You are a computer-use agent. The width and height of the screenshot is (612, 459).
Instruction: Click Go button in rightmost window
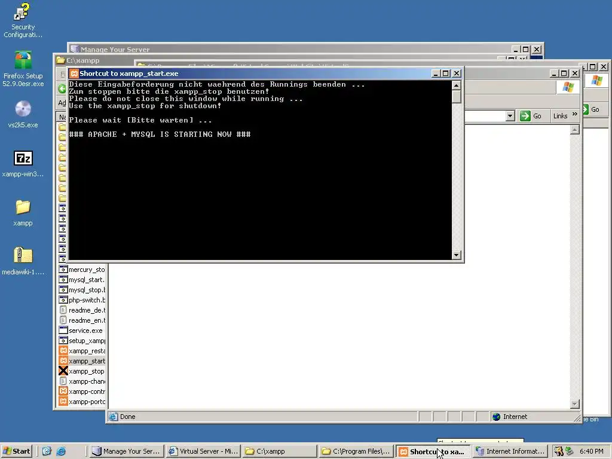click(x=592, y=109)
